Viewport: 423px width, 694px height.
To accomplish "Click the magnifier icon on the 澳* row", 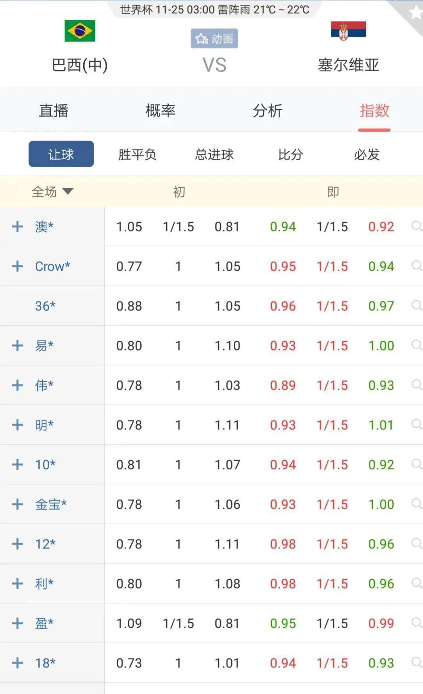I will [416, 226].
